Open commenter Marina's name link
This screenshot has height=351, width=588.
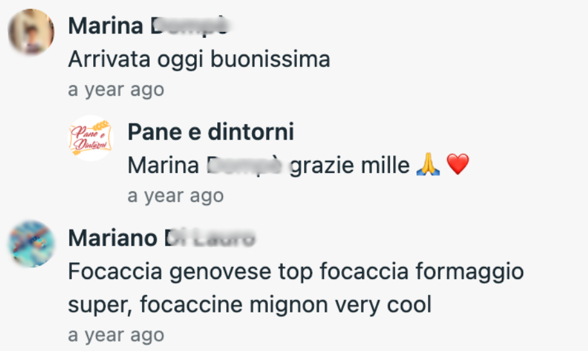(148, 26)
